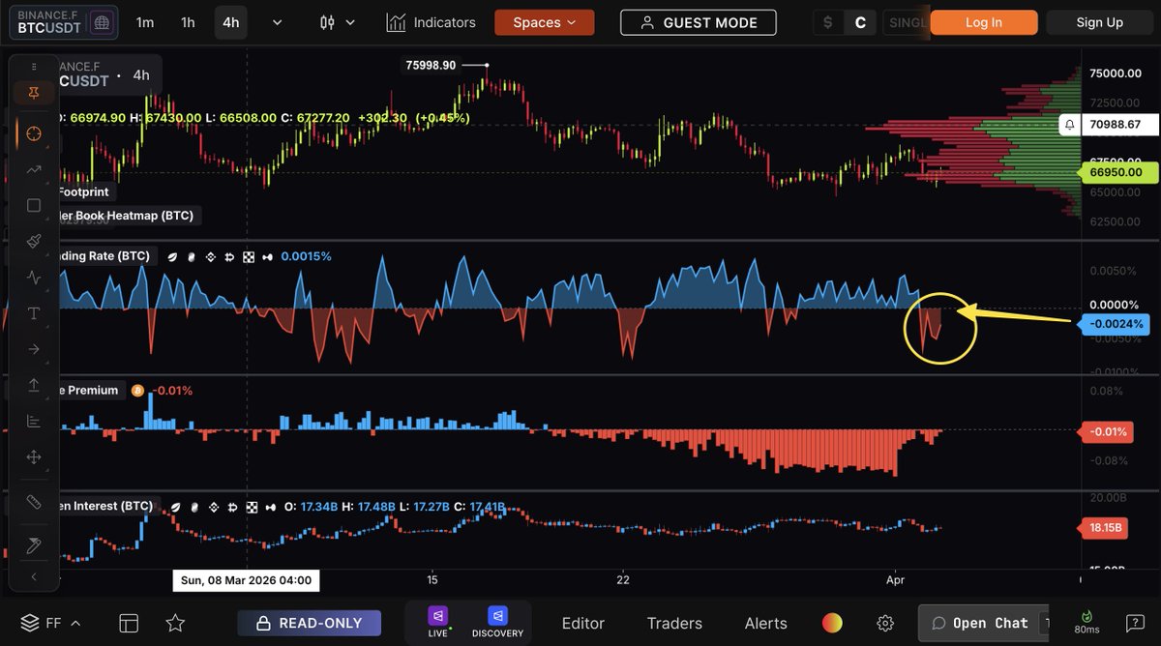Click the layout panel icon

click(x=130, y=623)
